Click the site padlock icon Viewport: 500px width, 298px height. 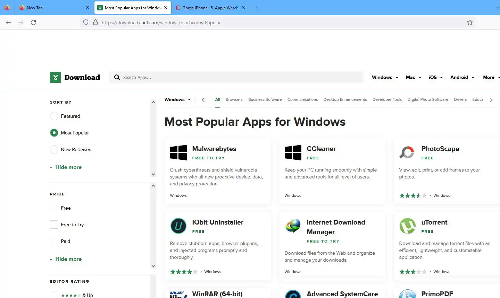pyautogui.click(x=95, y=23)
